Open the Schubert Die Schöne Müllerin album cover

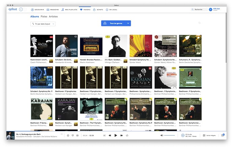(67, 46)
